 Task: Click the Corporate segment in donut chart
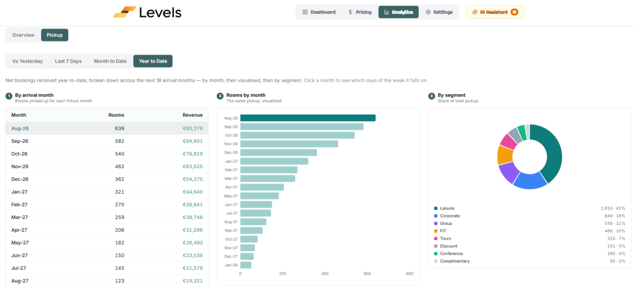pyautogui.click(x=530, y=181)
